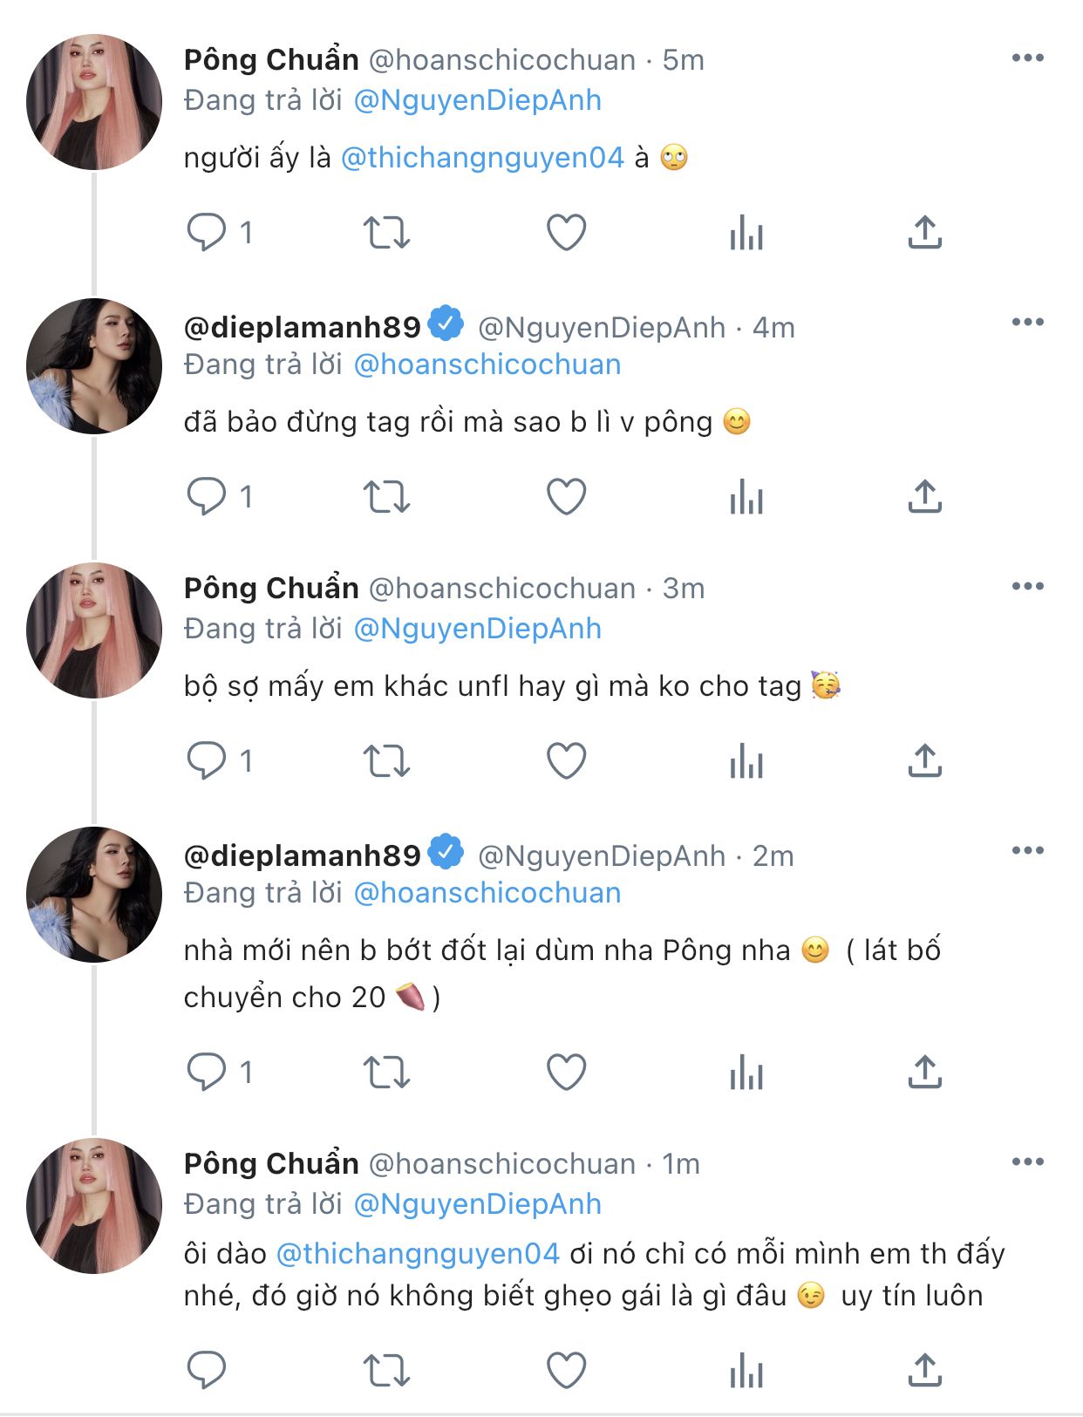Retweet the 'nhà mới nên b' tweet
The width and height of the screenshot is (1083, 1417).
pyautogui.click(x=386, y=1073)
